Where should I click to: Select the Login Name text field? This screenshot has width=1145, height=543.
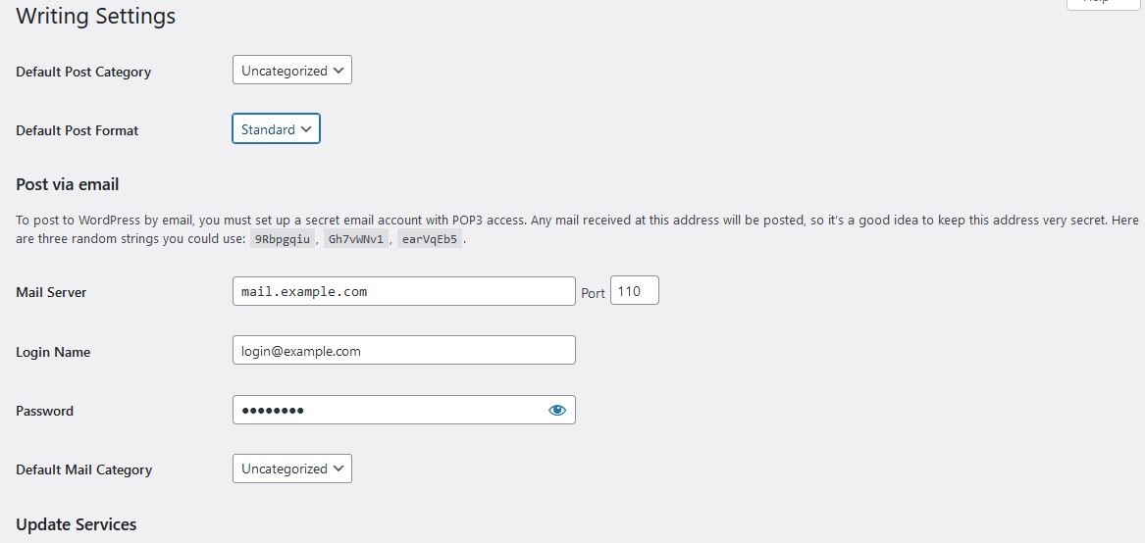click(x=403, y=351)
